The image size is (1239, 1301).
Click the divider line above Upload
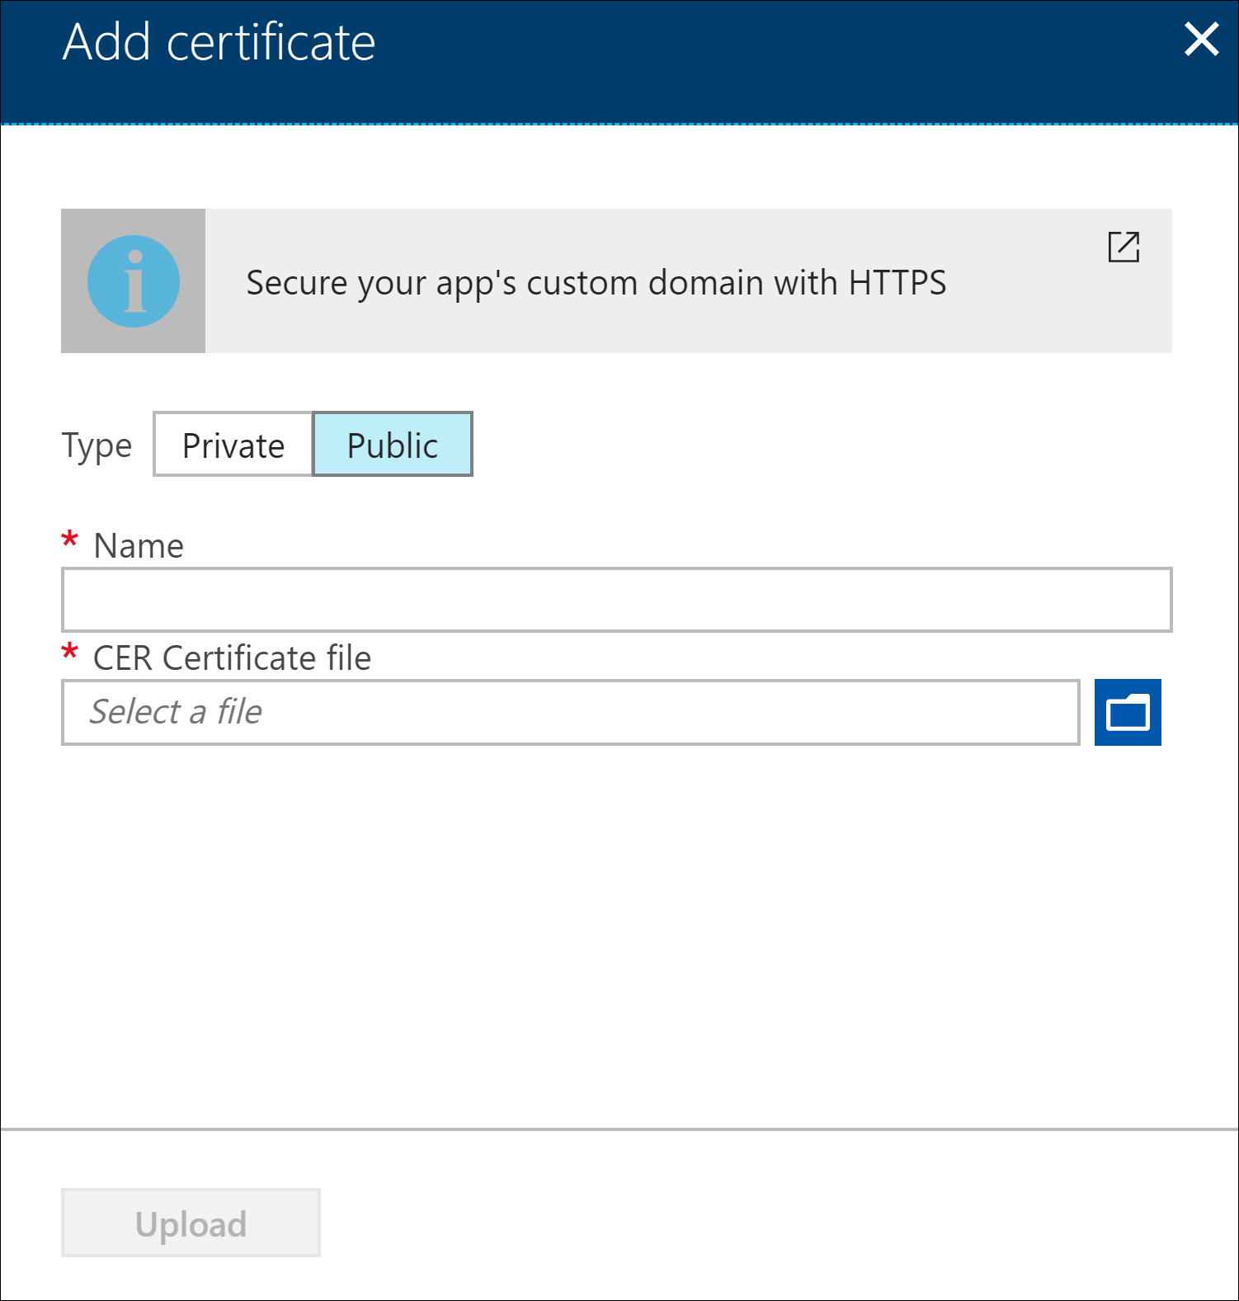tap(619, 1129)
